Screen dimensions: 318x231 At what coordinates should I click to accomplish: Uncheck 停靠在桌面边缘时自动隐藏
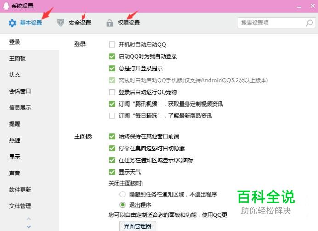click(112, 148)
